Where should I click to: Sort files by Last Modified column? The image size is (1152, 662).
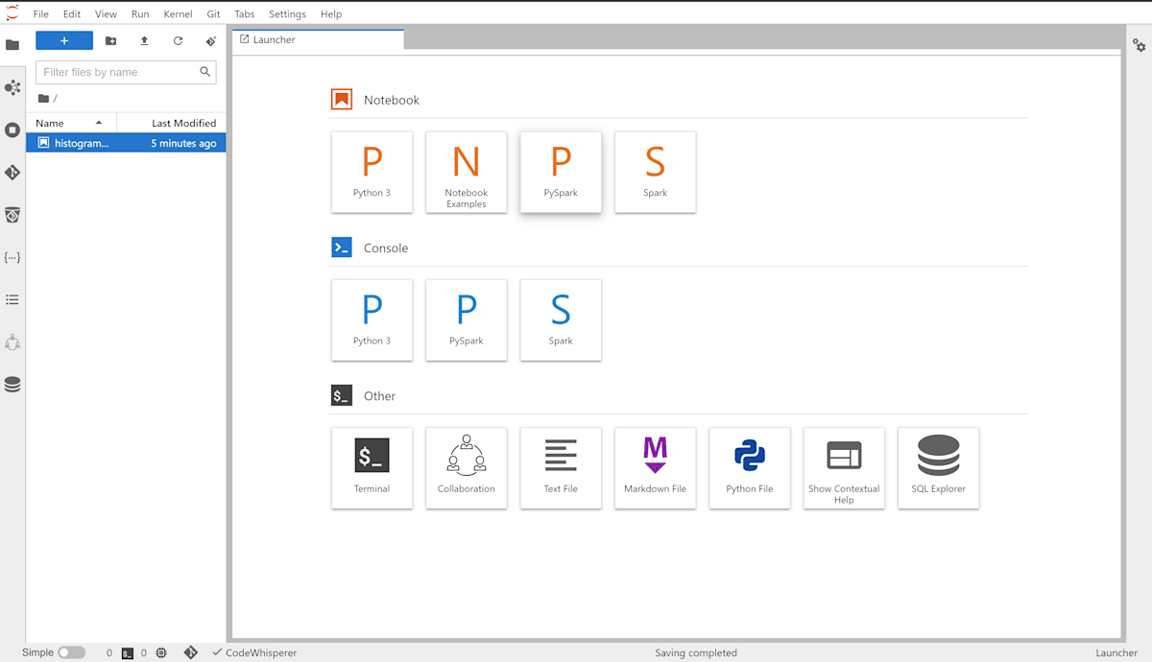pos(172,123)
